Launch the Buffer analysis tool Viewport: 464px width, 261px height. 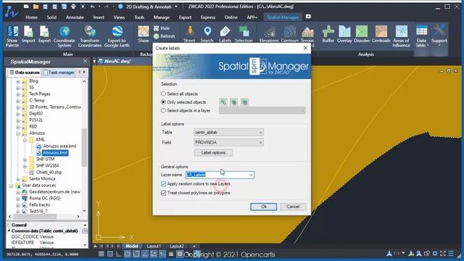[328, 34]
